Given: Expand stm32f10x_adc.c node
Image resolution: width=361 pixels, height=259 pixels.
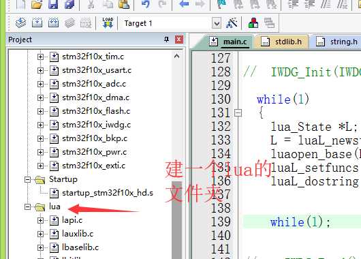Looking at the screenshot, I should coord(40,84).
